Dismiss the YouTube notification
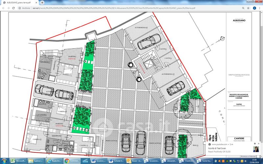This screenshot has width=263, height=164. [259, 144]
